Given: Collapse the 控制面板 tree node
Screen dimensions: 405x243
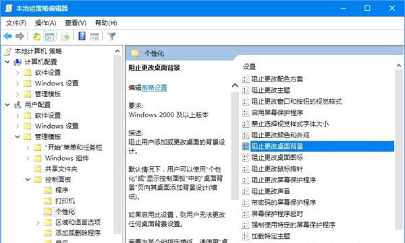Looking at the screenshot, I should click(x=28, y=180).
